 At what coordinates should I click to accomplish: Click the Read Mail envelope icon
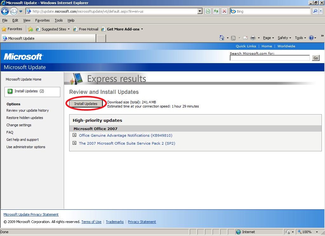245,38
